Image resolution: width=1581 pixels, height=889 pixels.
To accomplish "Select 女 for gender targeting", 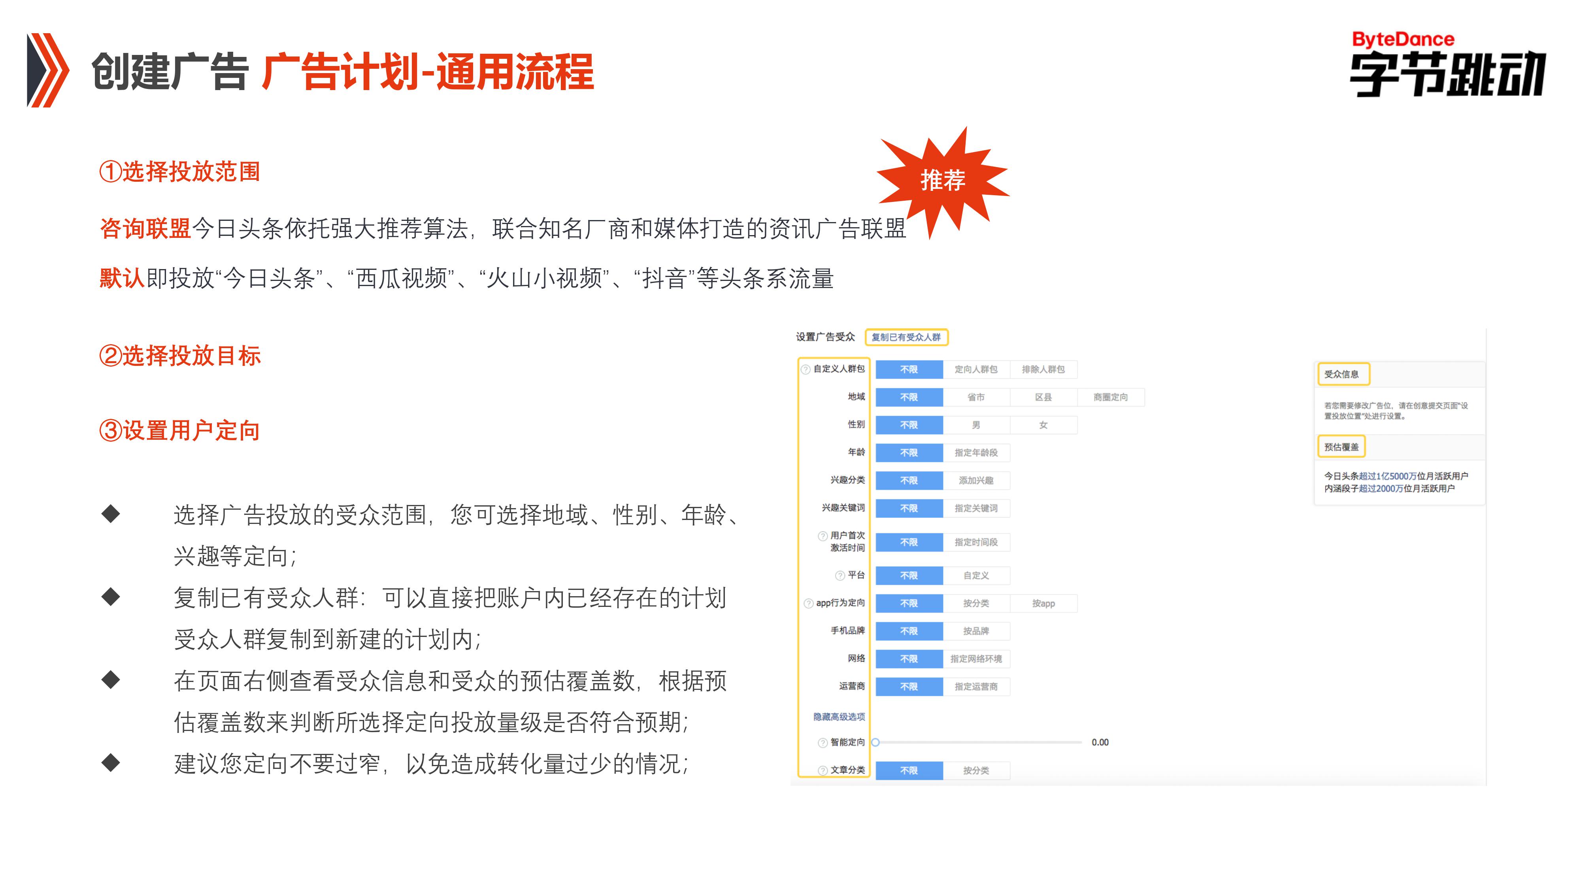I will click(x=1043, y=425).
